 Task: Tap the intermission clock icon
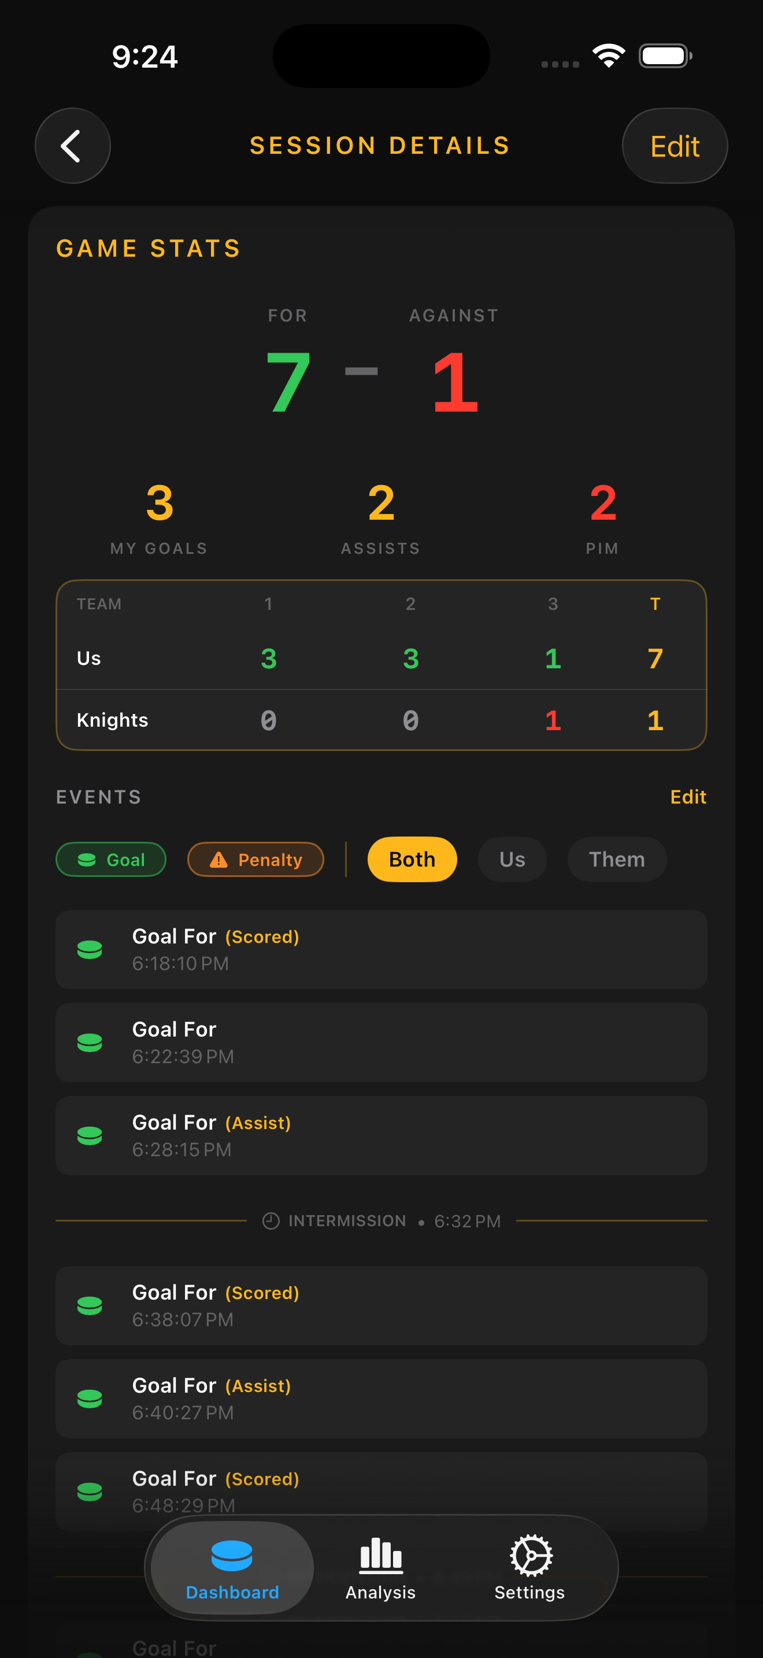(x=271, y=1221)
